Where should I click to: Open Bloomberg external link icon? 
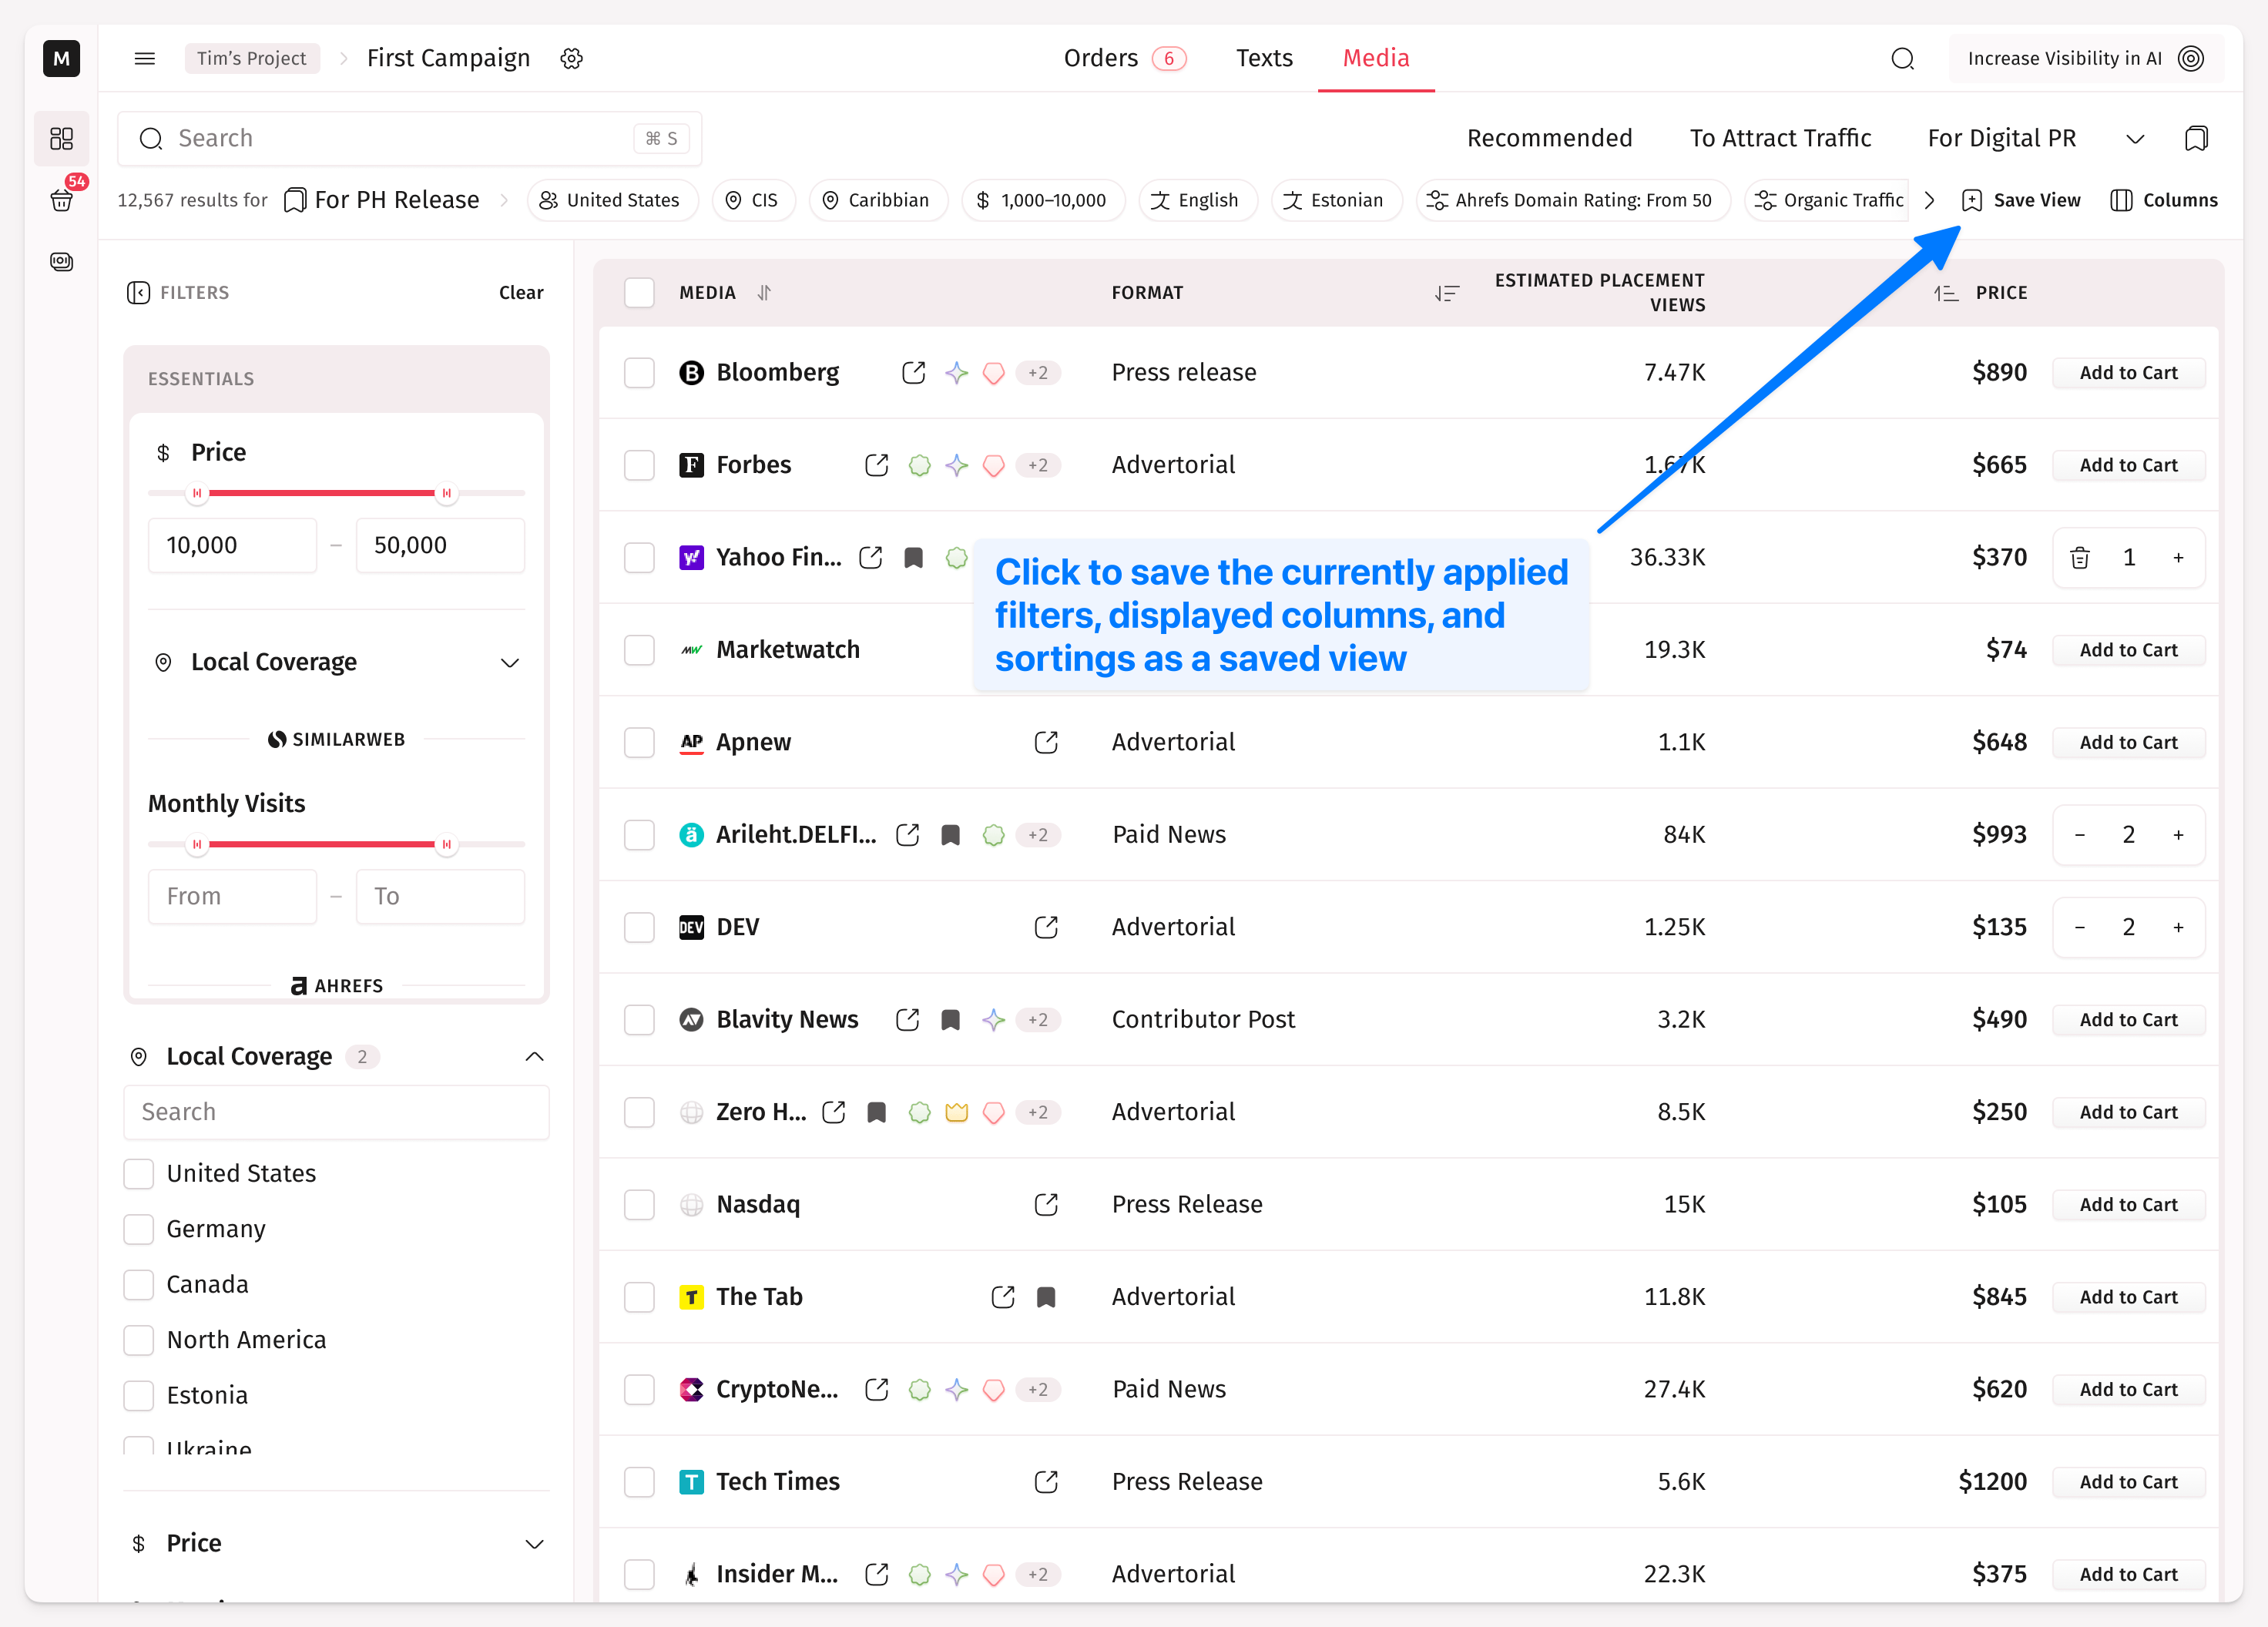913,373
